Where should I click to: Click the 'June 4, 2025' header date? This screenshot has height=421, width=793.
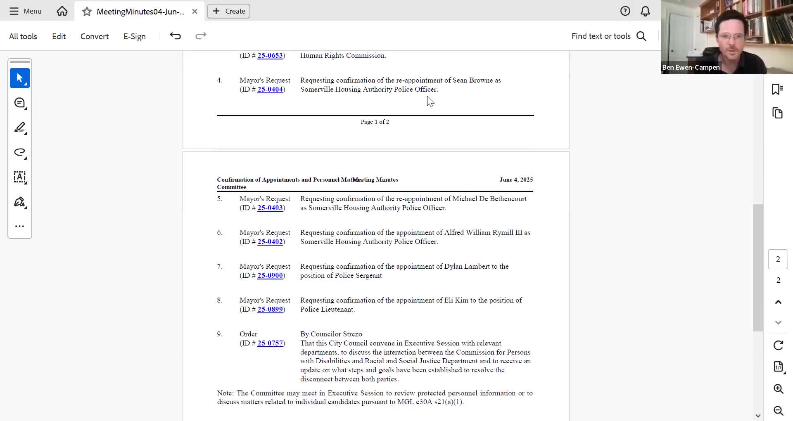click(516, 180)
